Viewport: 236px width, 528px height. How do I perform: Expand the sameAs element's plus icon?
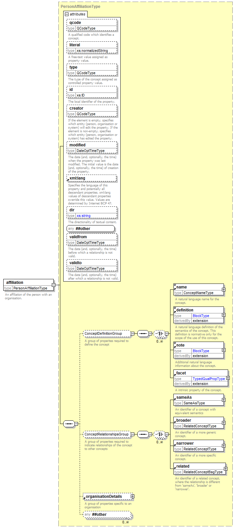[x=224, y=400]
